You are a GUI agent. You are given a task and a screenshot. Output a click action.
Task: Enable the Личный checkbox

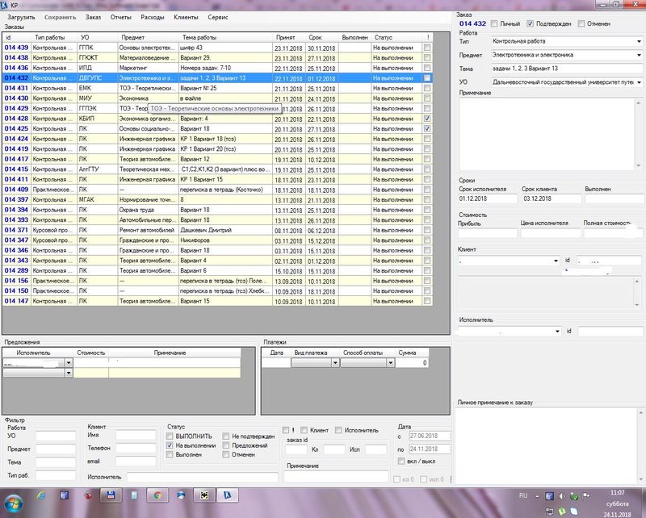(x=492, y=24)
